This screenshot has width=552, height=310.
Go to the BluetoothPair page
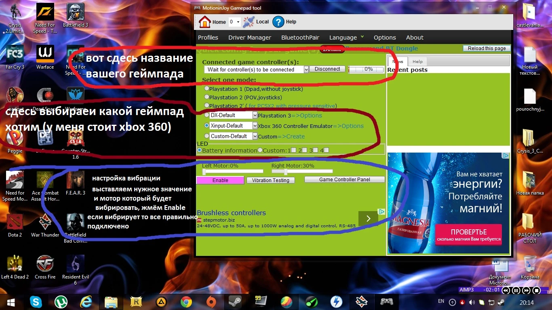click(x=300, y=38)
